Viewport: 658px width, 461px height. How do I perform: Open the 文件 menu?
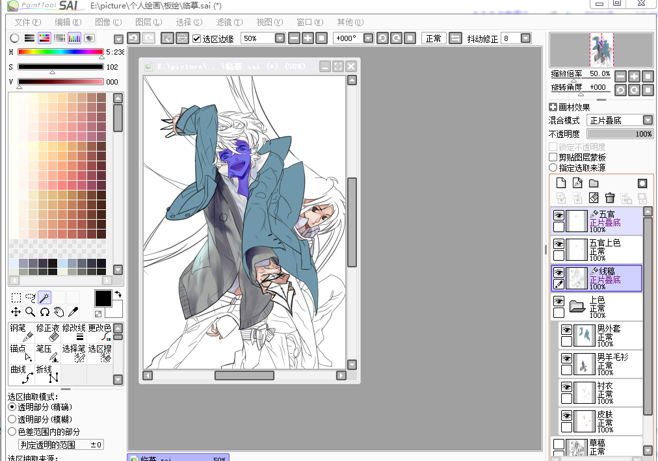pyautogui.click(x=28, y=22)
